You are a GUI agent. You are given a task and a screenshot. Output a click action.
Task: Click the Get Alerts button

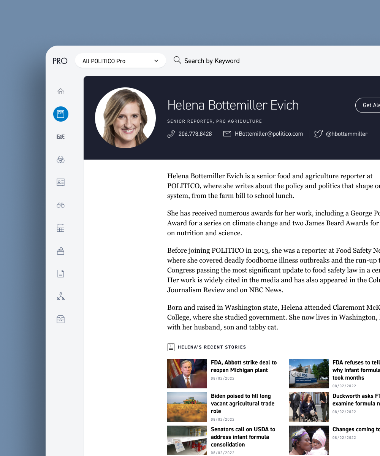369,105
